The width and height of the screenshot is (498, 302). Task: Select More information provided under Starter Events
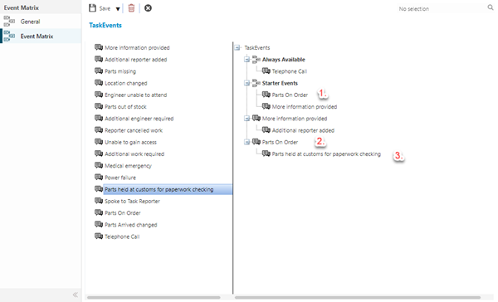point(305,107)
